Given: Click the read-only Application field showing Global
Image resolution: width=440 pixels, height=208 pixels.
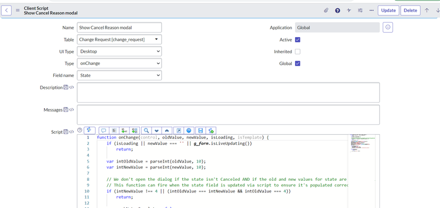Looking at the screenshot, I should (337, 28).
